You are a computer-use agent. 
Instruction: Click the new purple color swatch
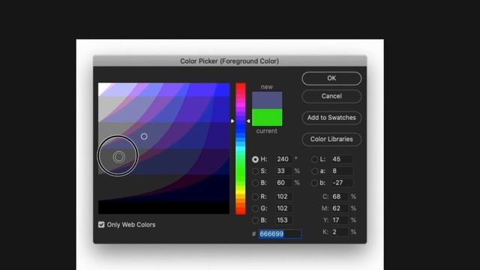click(267, 100)
